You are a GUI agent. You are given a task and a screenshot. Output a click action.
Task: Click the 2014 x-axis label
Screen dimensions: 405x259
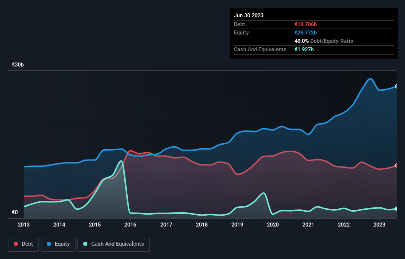59,225
